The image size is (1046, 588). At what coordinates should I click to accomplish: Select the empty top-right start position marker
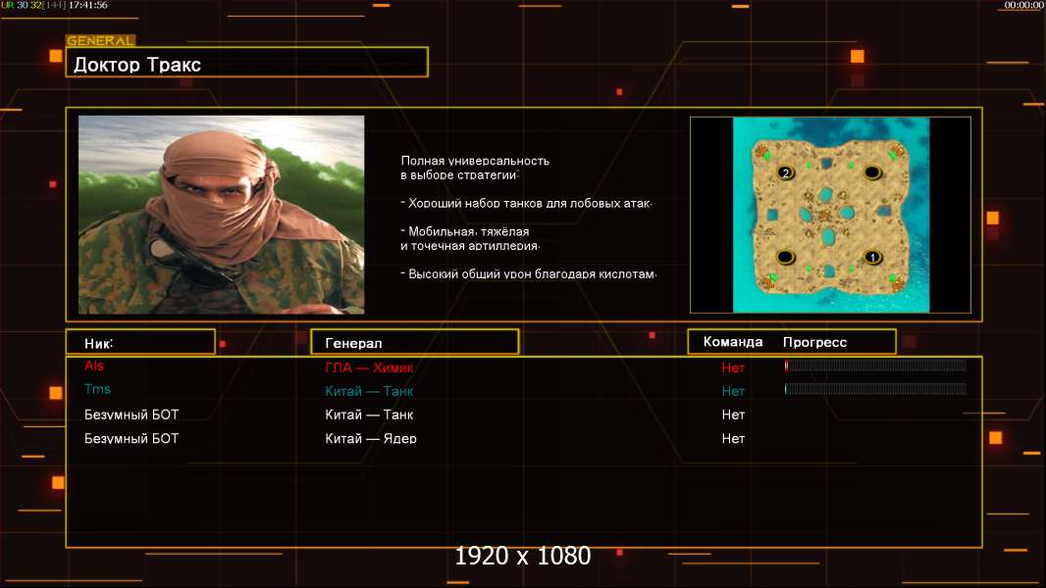(872, 173)
